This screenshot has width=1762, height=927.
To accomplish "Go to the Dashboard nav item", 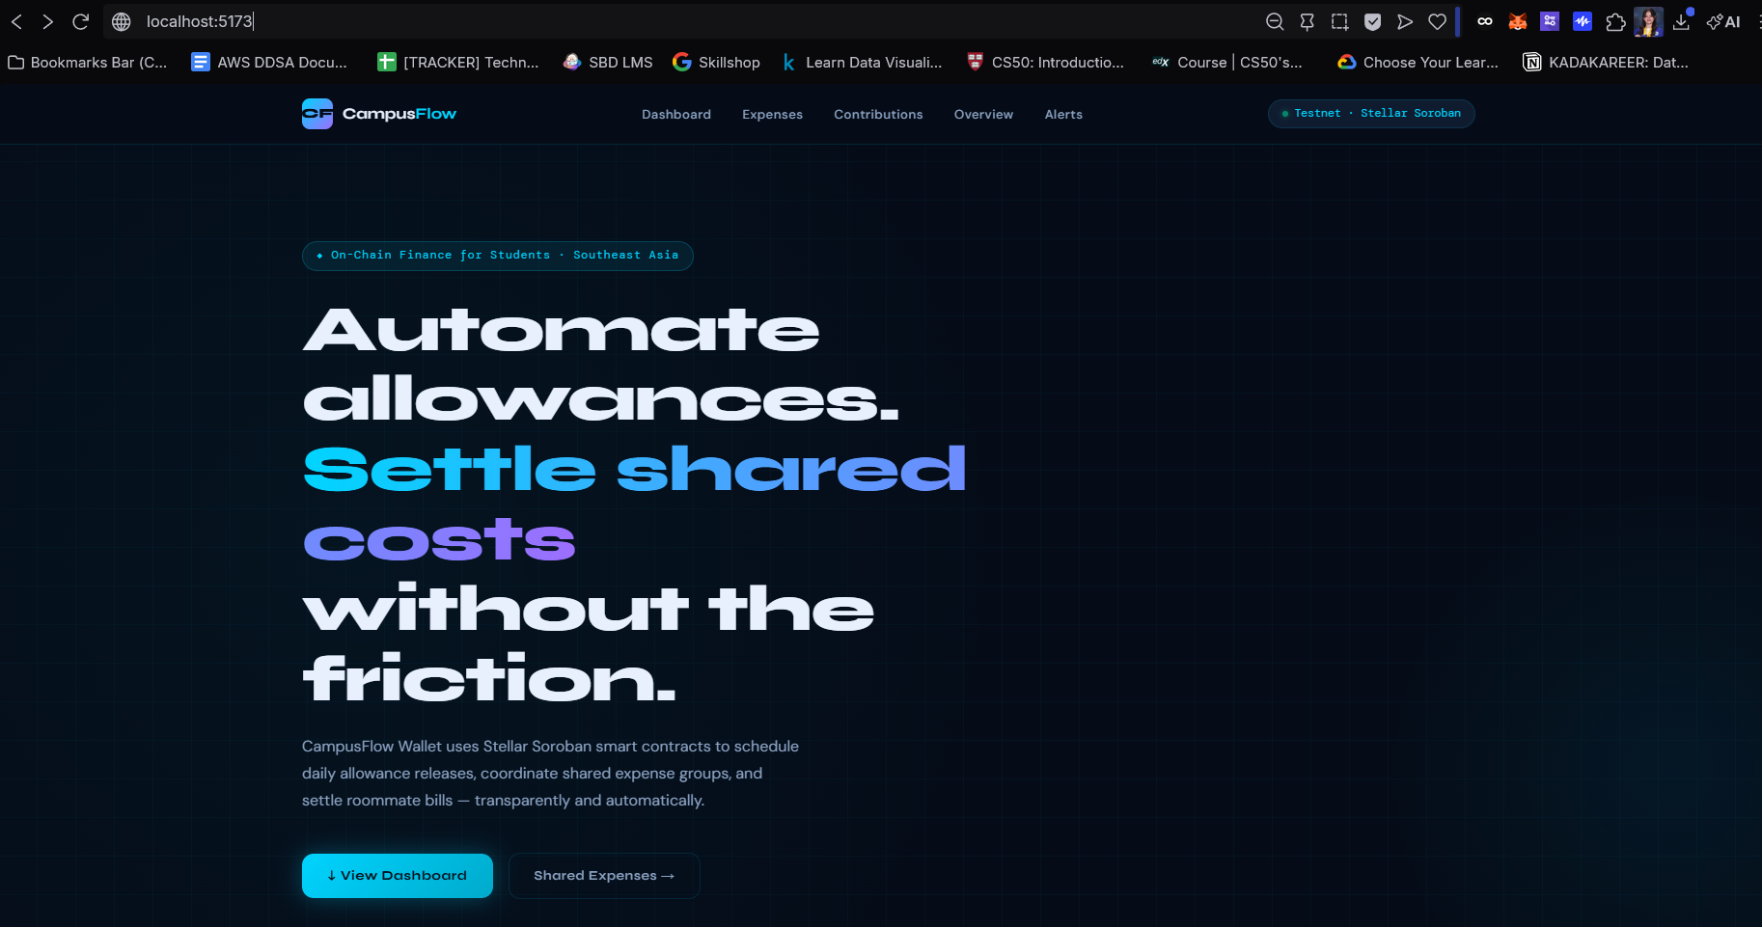I will tap(675, 115).
